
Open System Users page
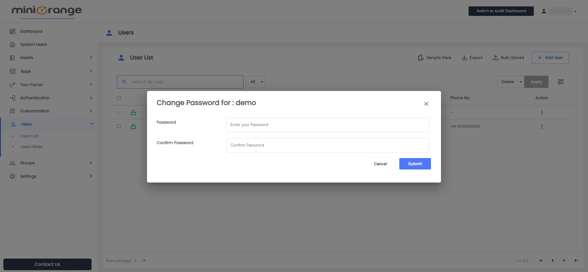(33, 45)
